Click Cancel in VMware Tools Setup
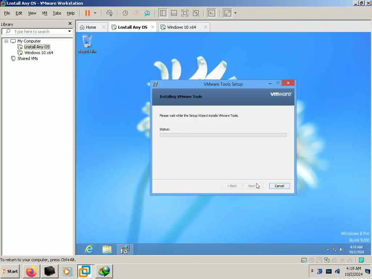This screenshot has height=279, width=372. (x=279, y=186)
